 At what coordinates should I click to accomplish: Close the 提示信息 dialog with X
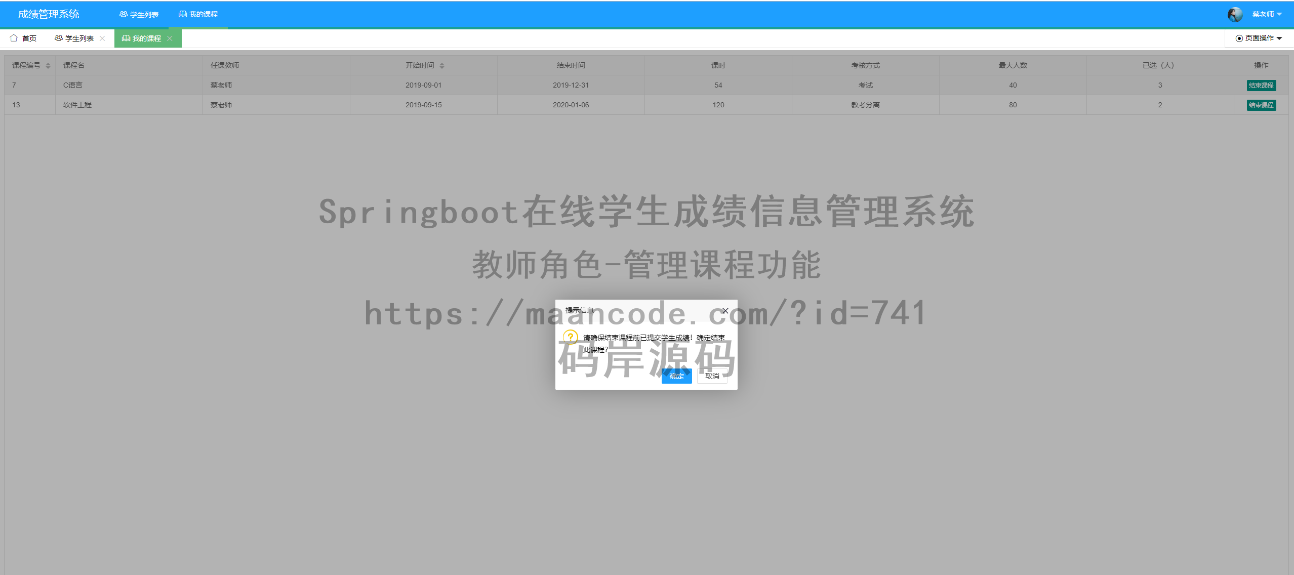pos(725,311)
